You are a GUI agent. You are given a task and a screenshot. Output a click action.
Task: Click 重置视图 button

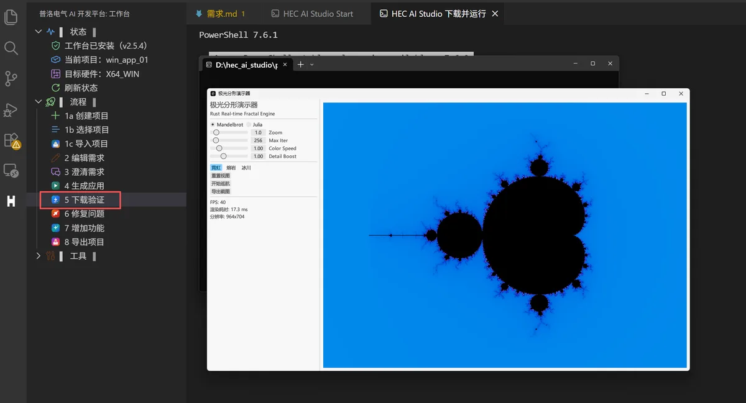pyautogui.click(x=221, y=176)
